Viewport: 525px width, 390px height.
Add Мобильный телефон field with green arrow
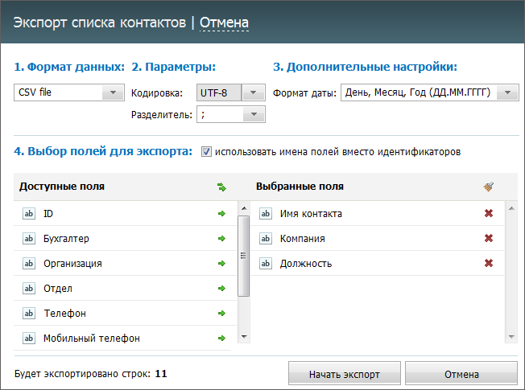pyautogui.click(x=221, y=339)
